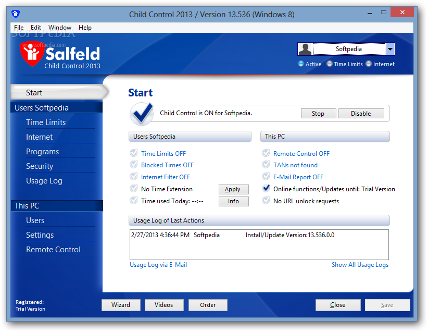Open the Edit menu
Screen dimensions: 428x332
click(x=36, y=28)
